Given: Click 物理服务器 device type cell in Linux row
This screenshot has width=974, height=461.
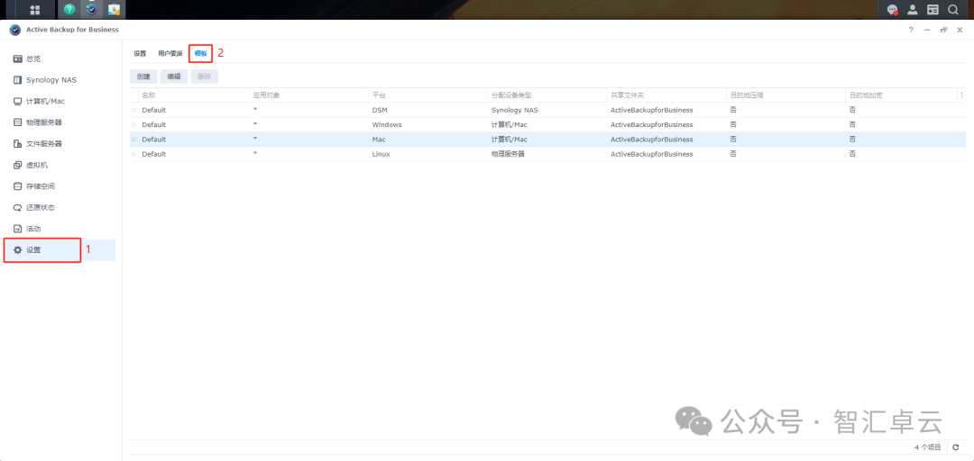Looking at the screenshot, I should click(508, 154).
